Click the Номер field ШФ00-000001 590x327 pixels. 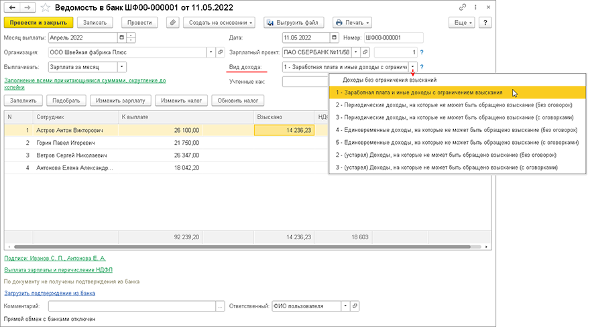tap(394, 38)
